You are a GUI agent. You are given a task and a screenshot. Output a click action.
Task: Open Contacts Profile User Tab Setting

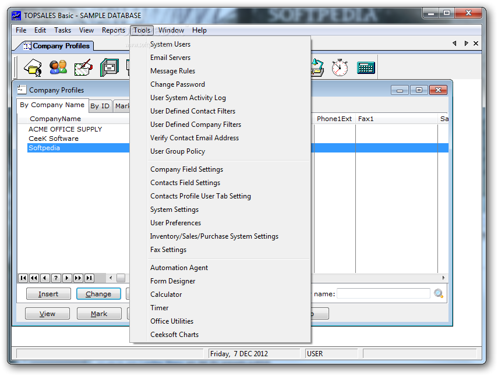(x=220, y=196)
